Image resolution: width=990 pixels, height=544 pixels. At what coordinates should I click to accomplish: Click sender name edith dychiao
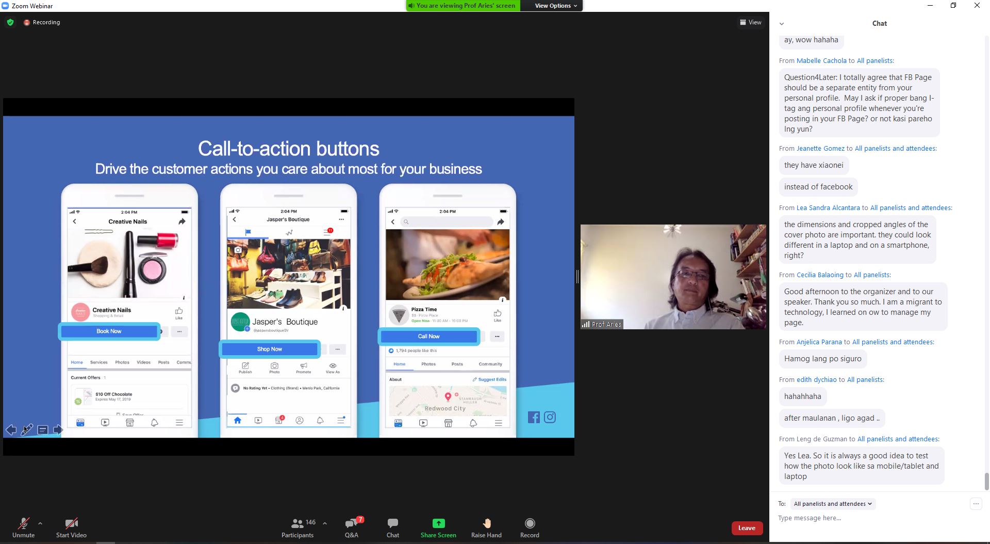coord(817,379)
